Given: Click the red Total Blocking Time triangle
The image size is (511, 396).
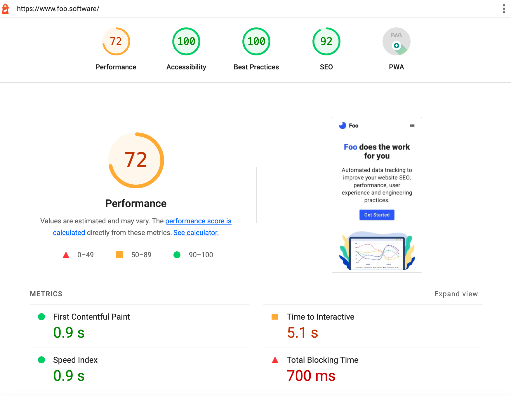Looking at the screenshot, I should 275,360.
